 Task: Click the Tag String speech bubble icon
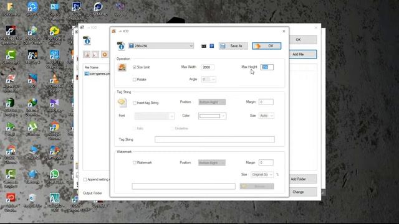point(122,102)
